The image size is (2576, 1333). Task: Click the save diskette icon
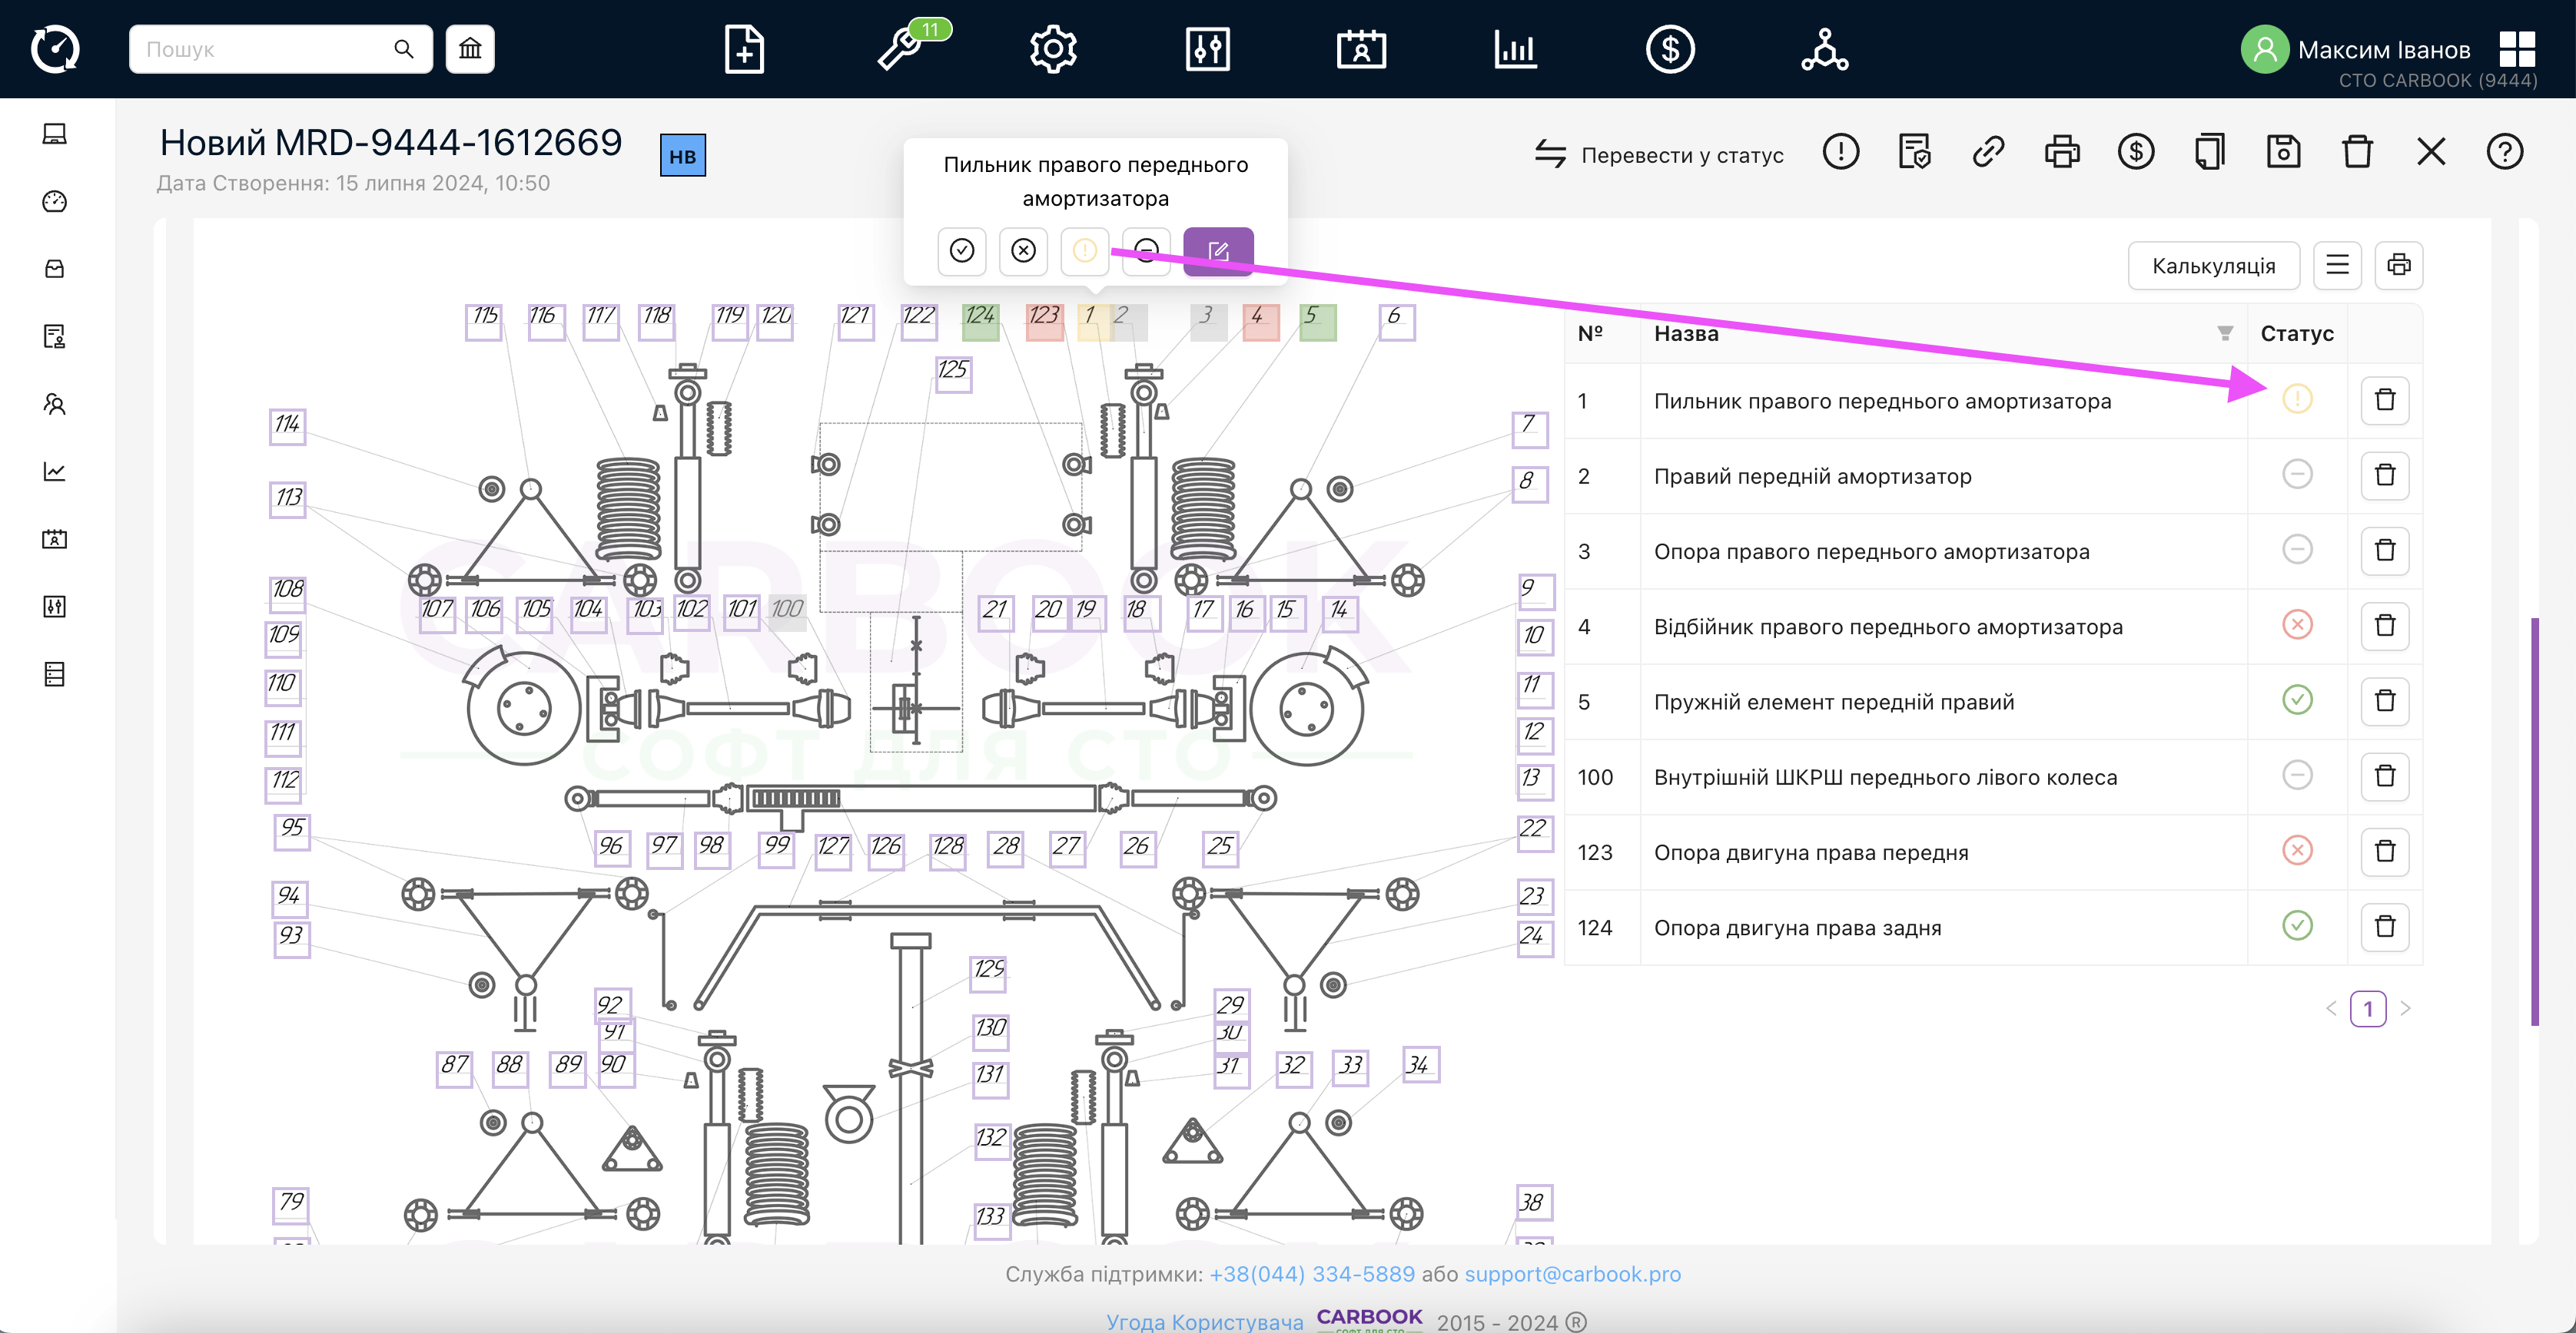click(2283, 152)
